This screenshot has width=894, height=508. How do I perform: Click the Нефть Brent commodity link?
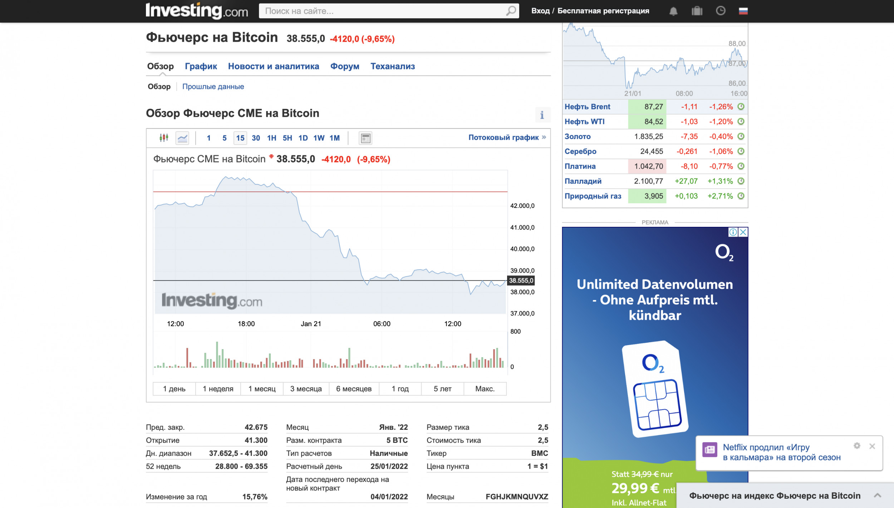[x=587, y=106]
